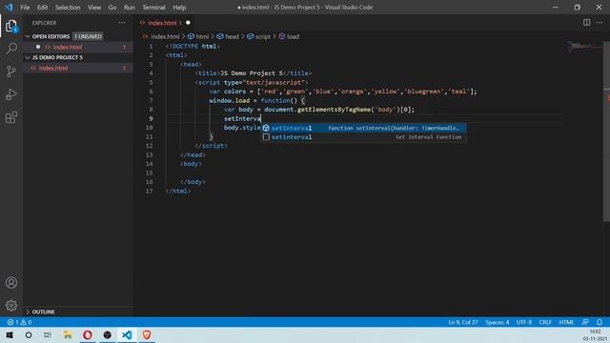
Task: Open Explorer views and more actions ellipsis
Action: (x=122, y=23)
